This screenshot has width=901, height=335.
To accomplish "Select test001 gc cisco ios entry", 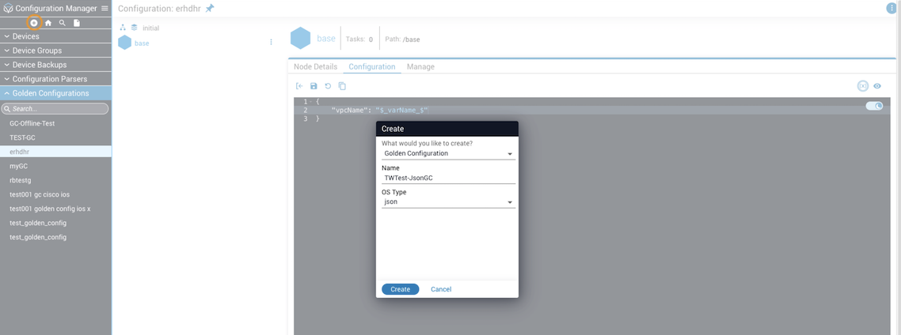I will (x=55, y=194).
